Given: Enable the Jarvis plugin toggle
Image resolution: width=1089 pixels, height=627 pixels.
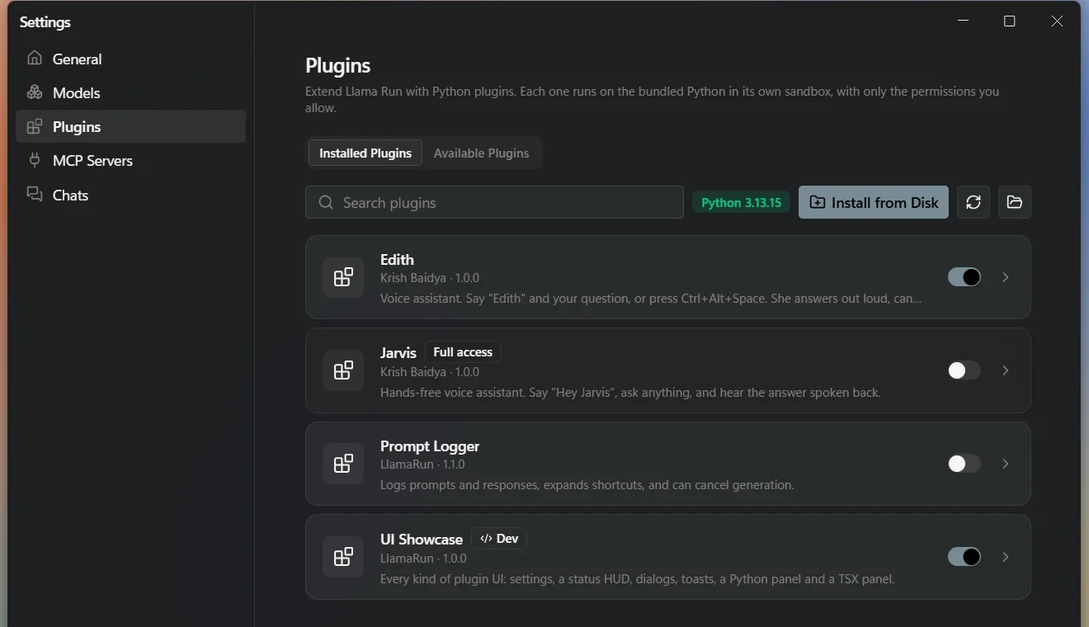Looking at the screenshot, I should [x=964, y=370].
